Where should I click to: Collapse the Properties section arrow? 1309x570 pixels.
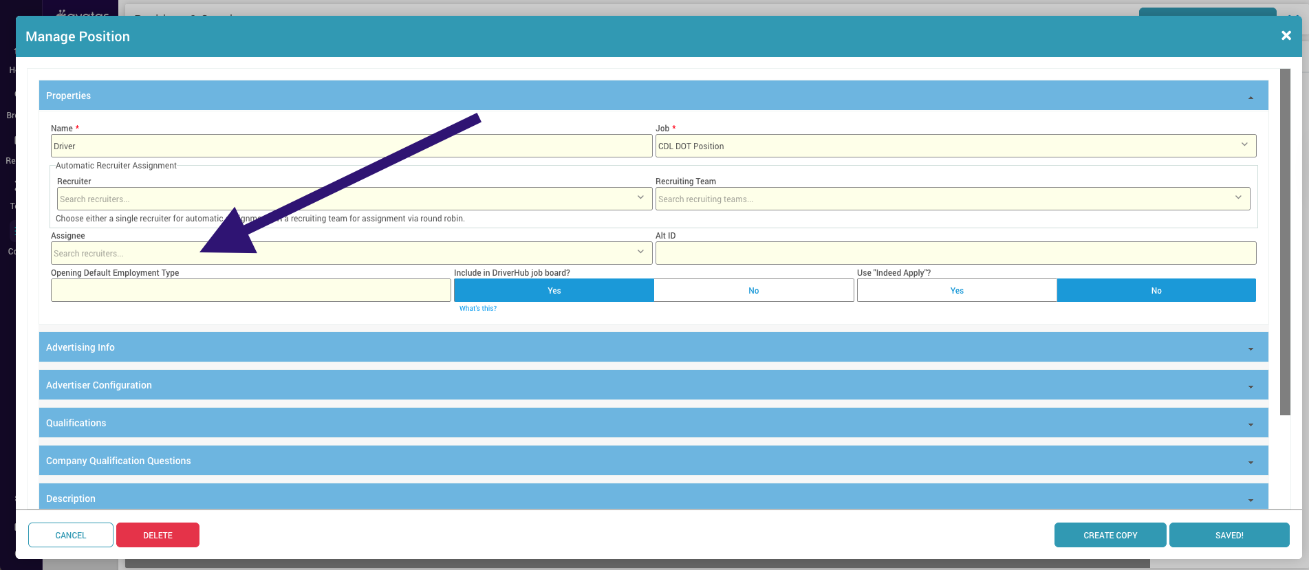click(x=1250, y=97)
